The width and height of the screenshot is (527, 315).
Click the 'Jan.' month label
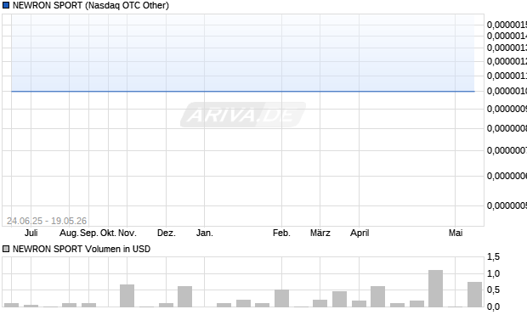tap(205, 233)
